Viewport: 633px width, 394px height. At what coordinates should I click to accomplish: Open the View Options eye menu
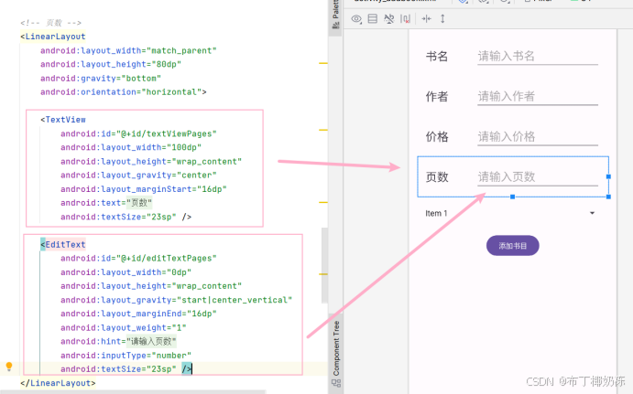(356, 19)
